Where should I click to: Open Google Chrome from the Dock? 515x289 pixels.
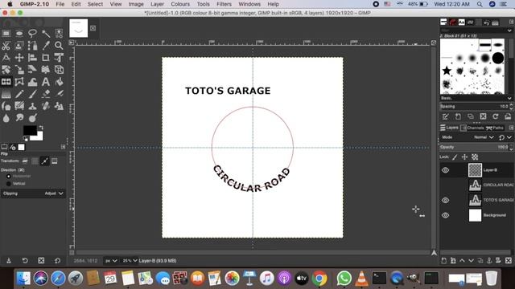pyautogui.click(x=319, y=279)
